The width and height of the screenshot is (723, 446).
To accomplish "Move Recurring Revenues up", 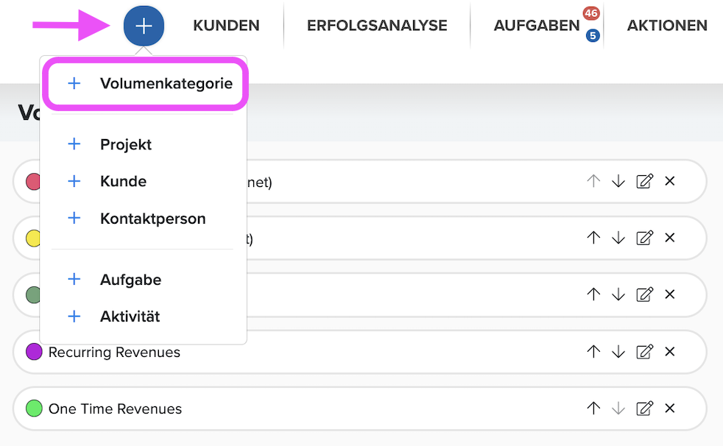I will [x=593, y=352].
